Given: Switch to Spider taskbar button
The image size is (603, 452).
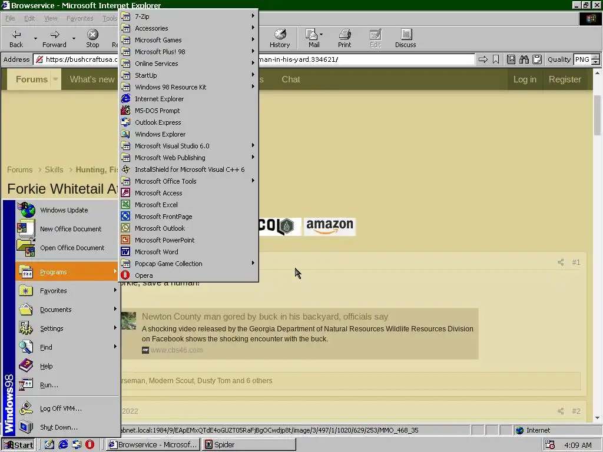Looking at the screenshot, I should [249, 445].
